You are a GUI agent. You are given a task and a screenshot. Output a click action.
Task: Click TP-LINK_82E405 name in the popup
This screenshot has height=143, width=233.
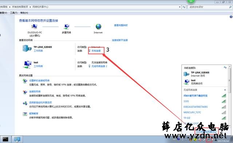200,72
